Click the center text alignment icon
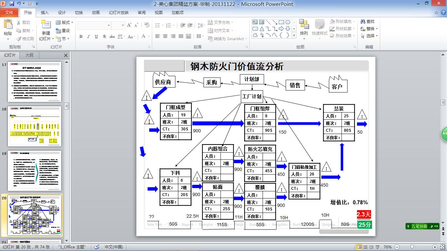The height and width of the screenshot is (251, 447). tap(165, 36)
